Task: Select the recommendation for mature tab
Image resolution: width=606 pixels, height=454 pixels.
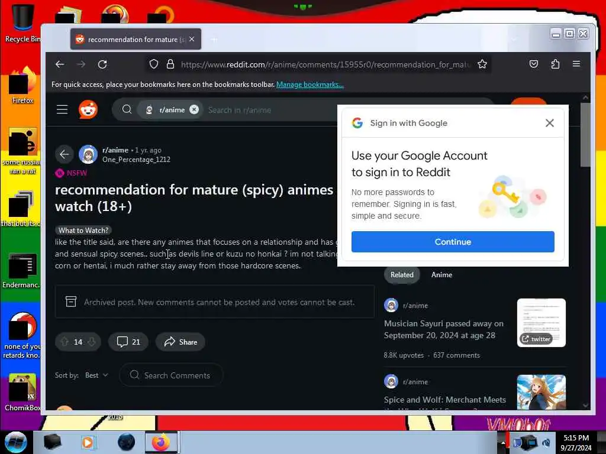Action: tap(136, 40)
